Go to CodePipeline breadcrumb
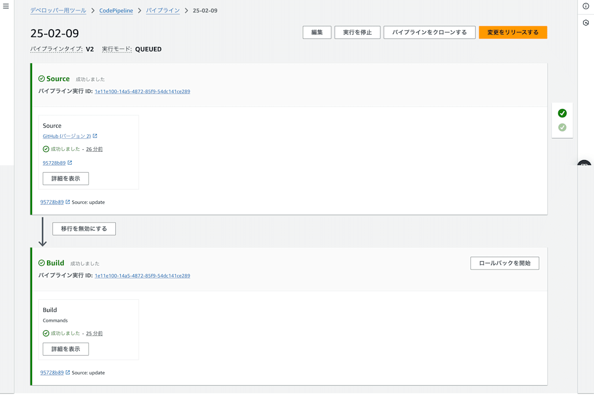Screen dimensions: 594x405 coord(116,10)
